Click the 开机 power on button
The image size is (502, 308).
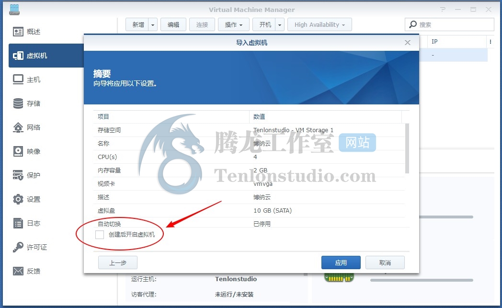(x=264, y=24)
